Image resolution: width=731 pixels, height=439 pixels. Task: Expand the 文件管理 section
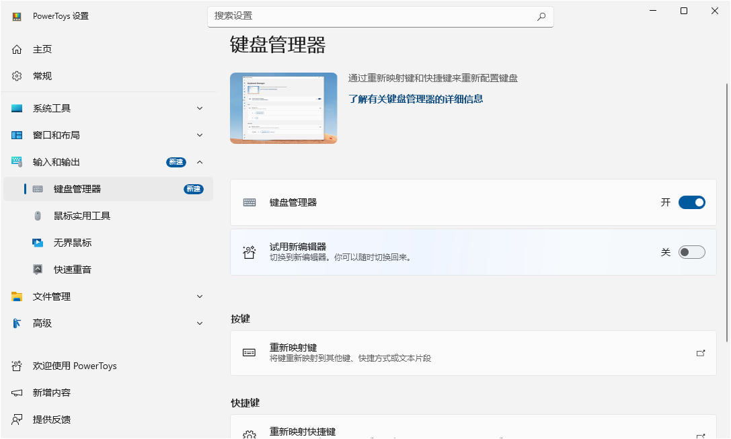200,296
